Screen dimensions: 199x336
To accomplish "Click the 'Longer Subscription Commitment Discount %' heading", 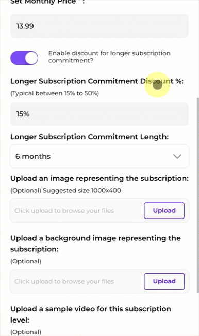I will point(97,81).
